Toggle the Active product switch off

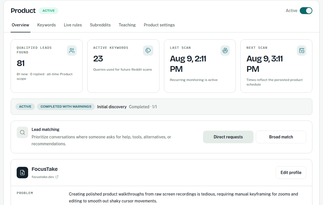click(306, 11)
